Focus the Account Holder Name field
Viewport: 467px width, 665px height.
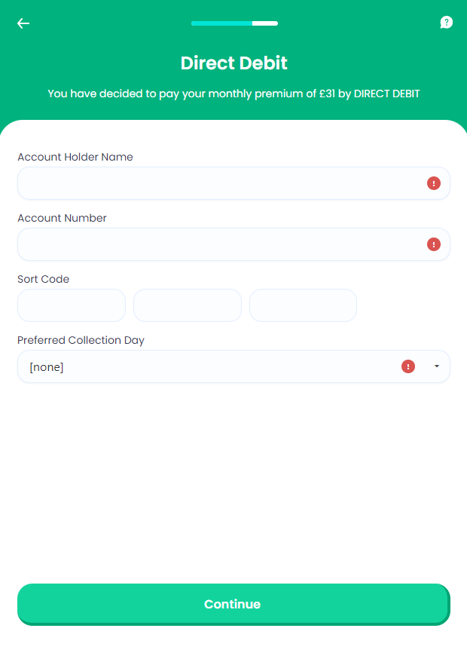click(x=218, y=183)
